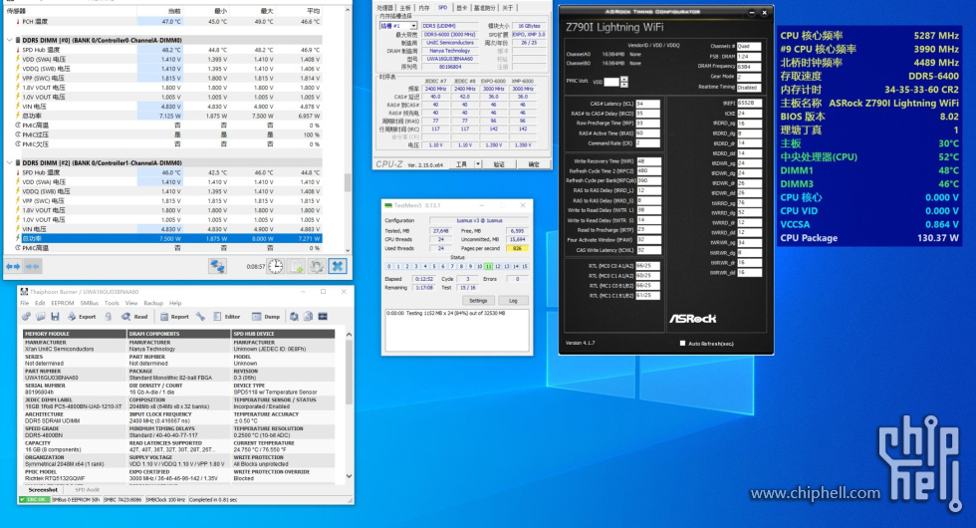The image size is (976, 528).
Task: Open the SMBus menu in Thaiphoon Burner
Action: [x=90, y=303]
